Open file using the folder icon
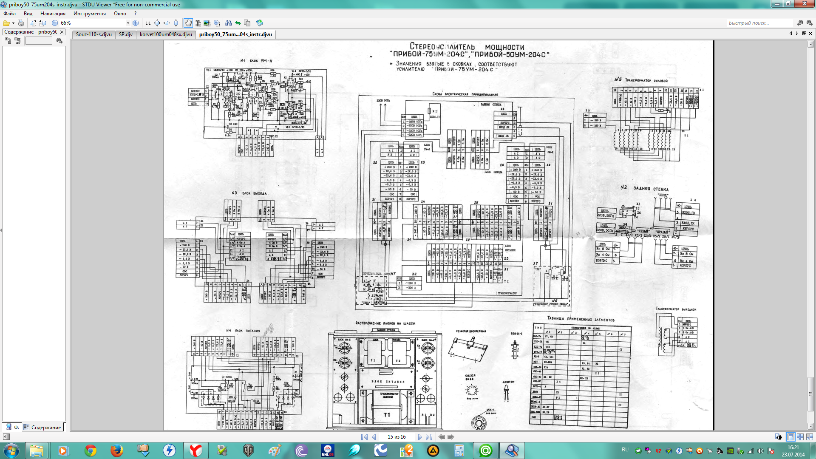The height and width of the screenshot is (459, 816). 6,23
